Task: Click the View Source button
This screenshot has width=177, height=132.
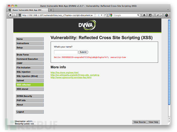Action: coord(140,122)
